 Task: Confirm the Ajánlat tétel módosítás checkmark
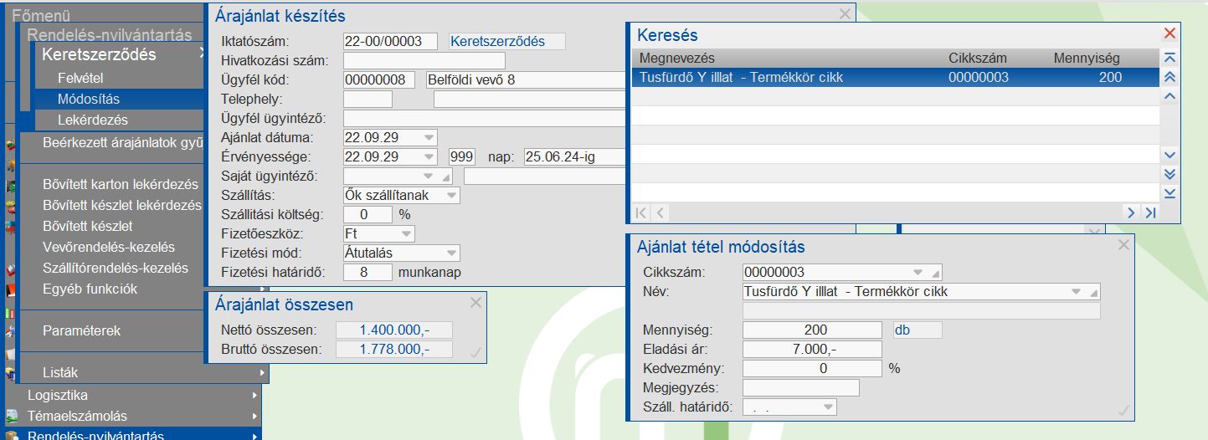(x=1123, y=410)
